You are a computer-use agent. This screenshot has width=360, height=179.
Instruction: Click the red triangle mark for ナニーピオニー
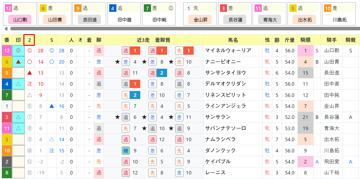pos(19,62)
